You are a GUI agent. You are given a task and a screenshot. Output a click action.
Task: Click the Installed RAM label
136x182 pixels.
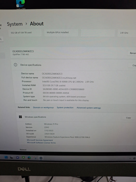[29, 85]
